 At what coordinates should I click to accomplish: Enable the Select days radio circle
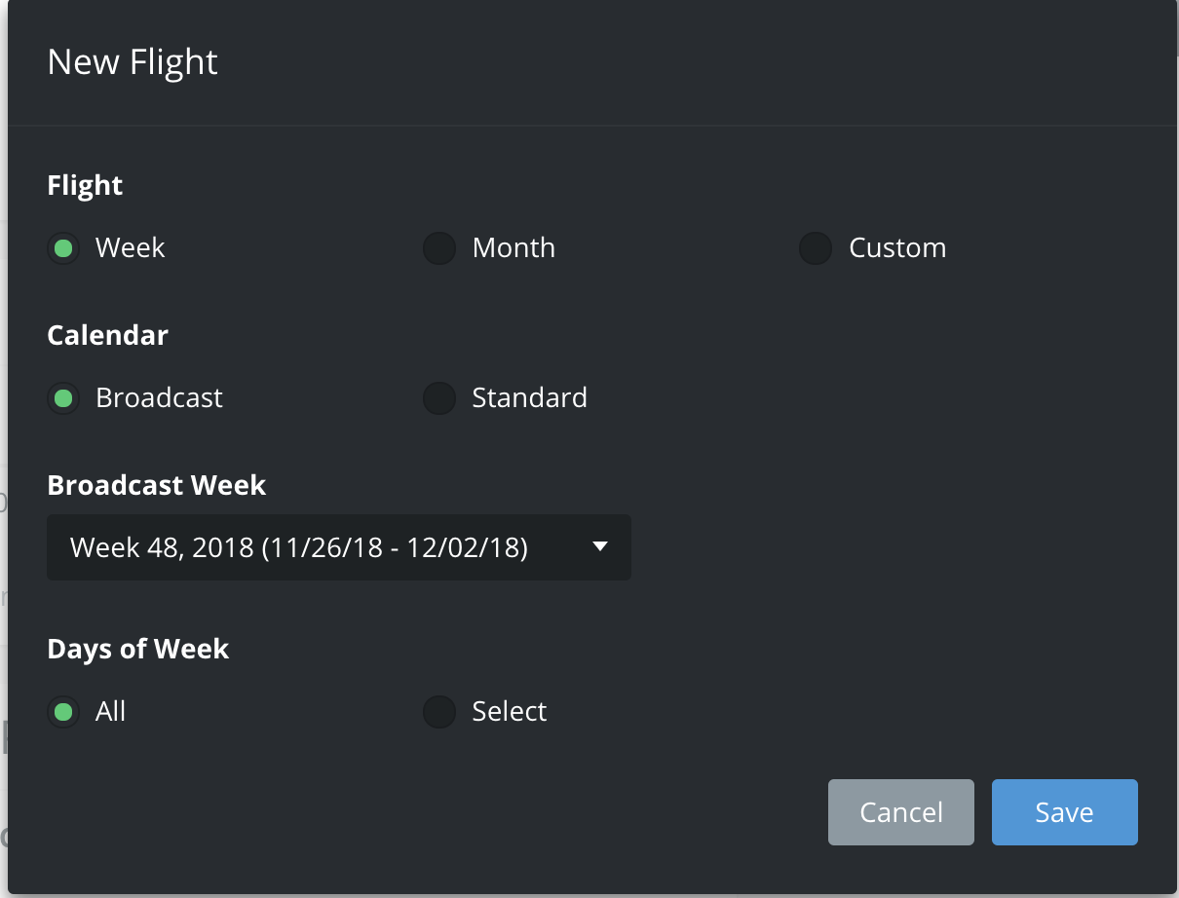[439, 712]
